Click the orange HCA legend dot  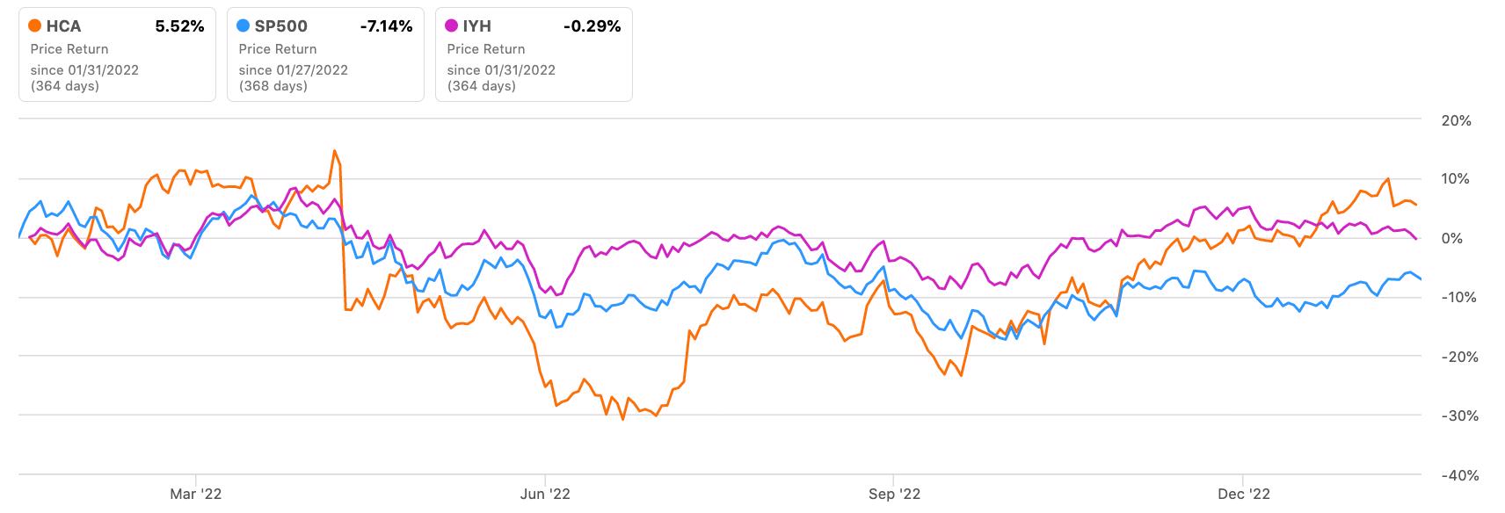click(x=35, y=26)
